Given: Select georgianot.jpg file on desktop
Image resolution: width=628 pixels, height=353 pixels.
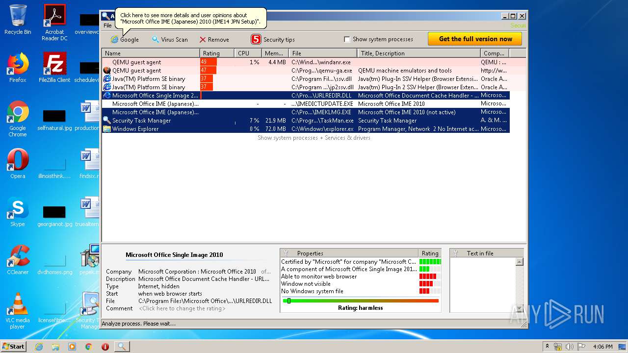Looking at the screenshot, I should point(54,216).
